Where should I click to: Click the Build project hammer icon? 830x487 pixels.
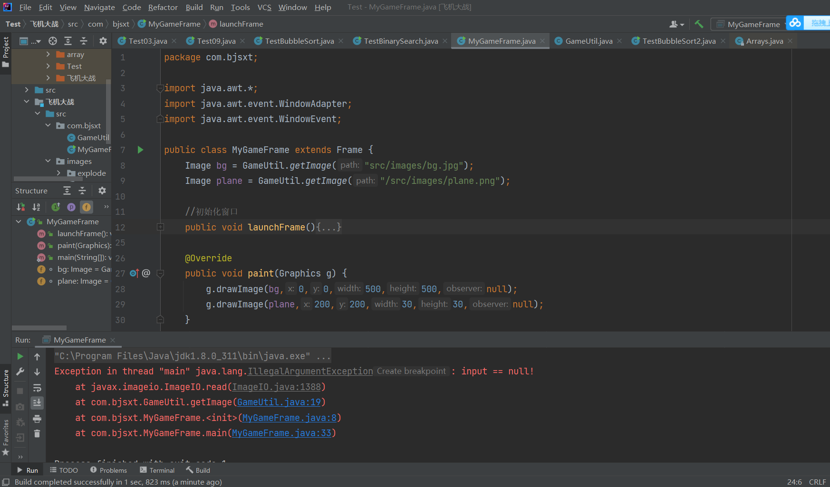click(x=699, y=24)
